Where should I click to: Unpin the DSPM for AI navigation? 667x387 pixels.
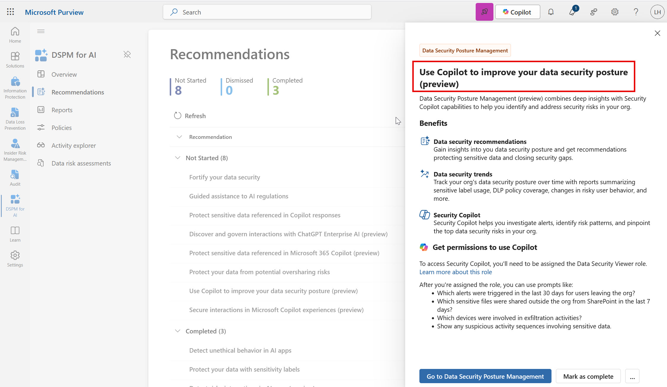click(x=127, y=54)
